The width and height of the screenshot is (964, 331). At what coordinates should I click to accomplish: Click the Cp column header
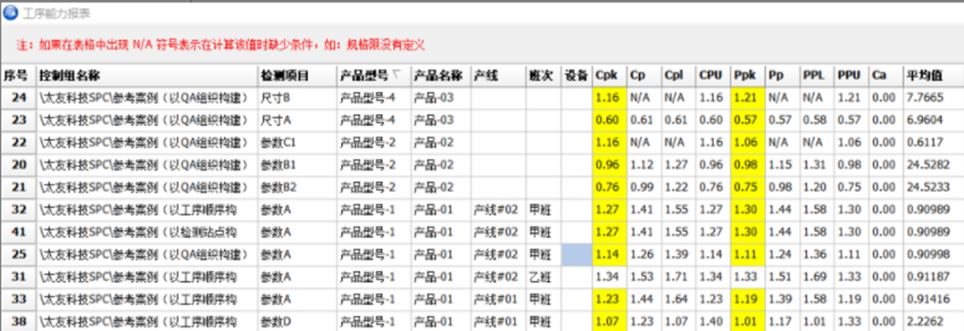(644, 76)
